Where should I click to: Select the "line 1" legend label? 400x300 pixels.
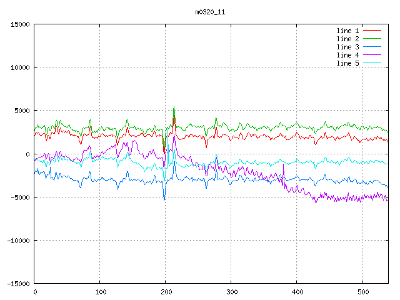point(347,31)
